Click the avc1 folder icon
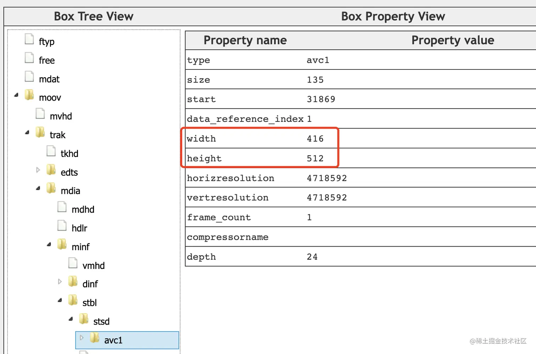 95,338
